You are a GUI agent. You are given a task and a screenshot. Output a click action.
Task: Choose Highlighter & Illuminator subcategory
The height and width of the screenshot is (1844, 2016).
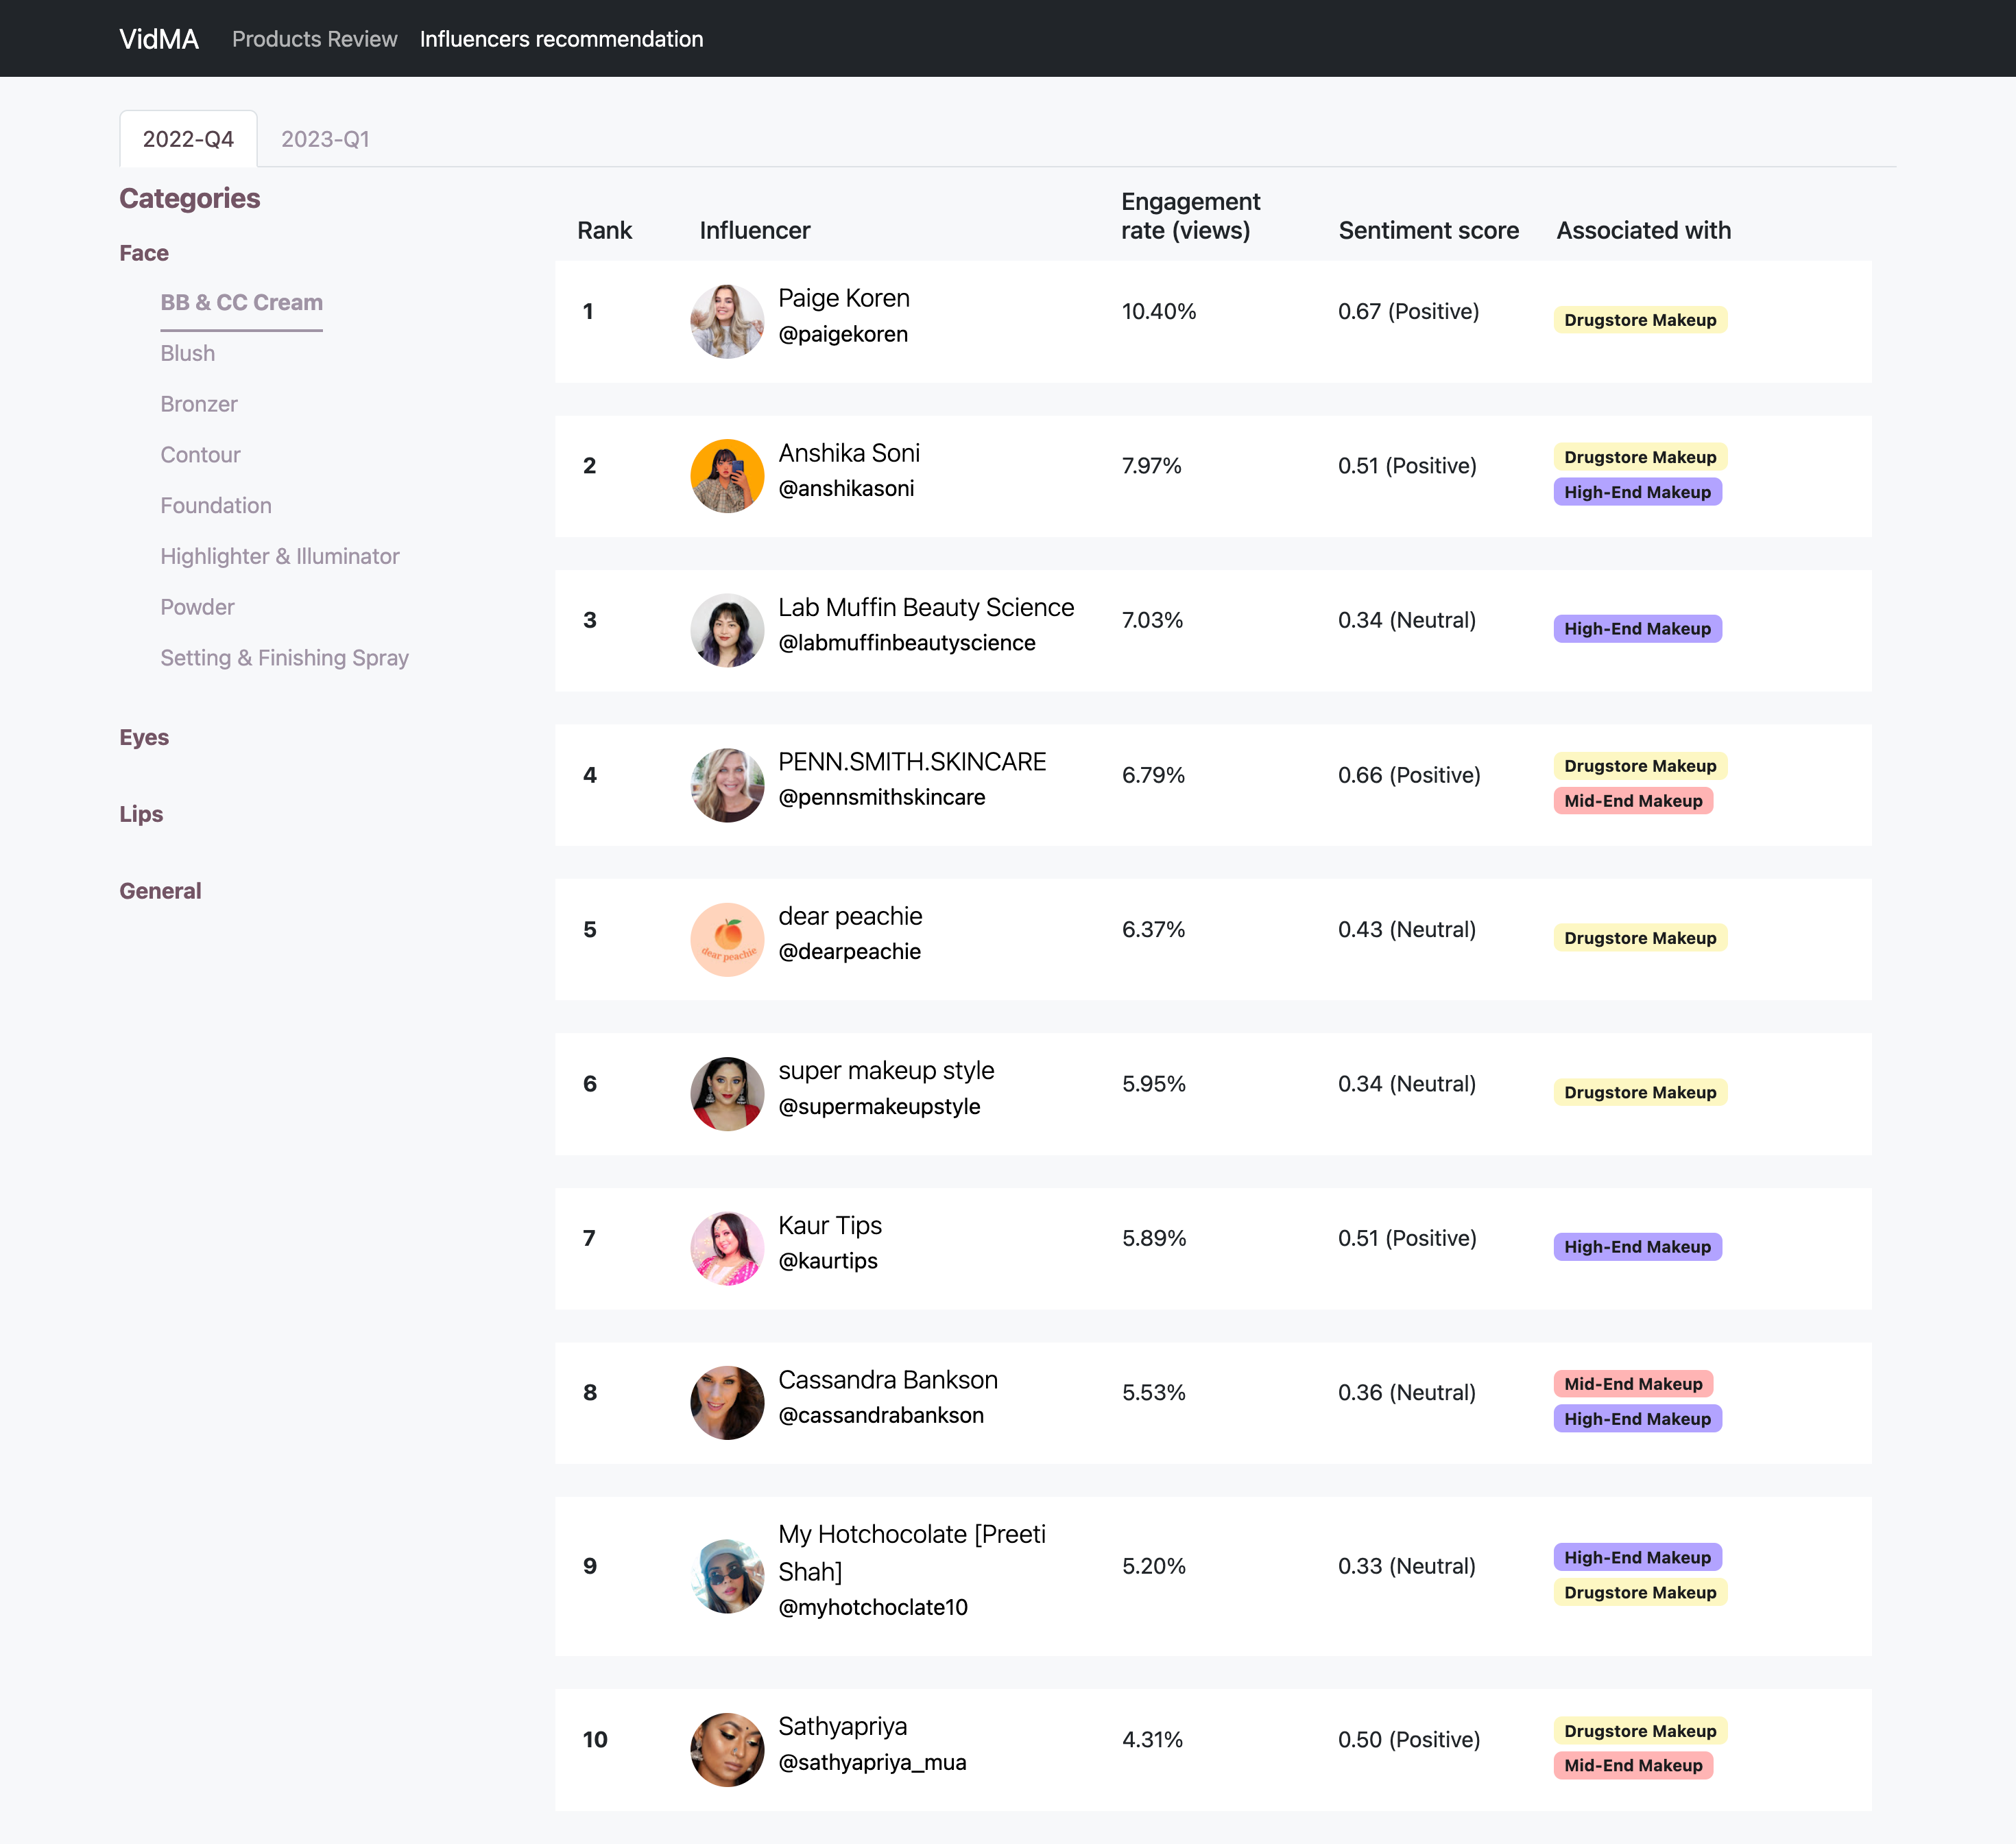[x=279, y=556]
